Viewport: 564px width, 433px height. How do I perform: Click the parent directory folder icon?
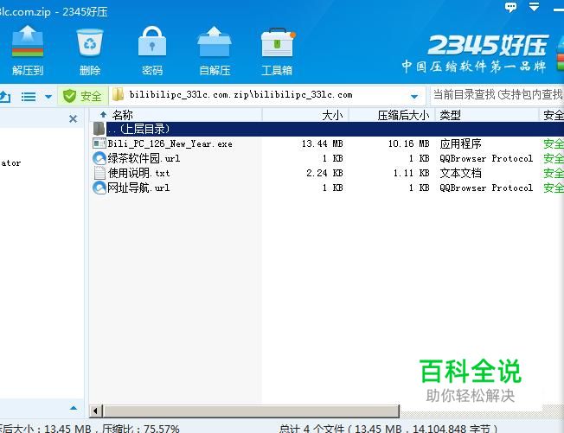tap(99, 129)
